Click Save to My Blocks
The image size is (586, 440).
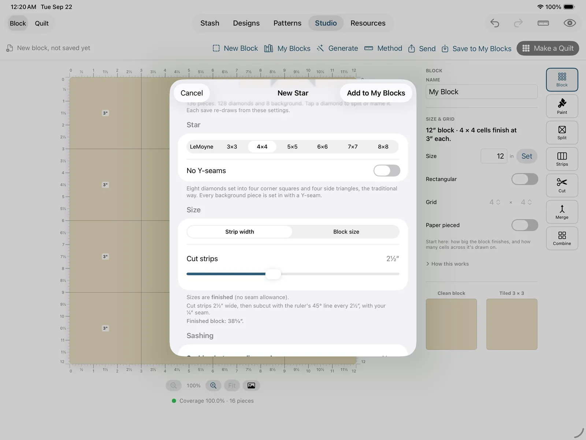(x=476, y=48)
